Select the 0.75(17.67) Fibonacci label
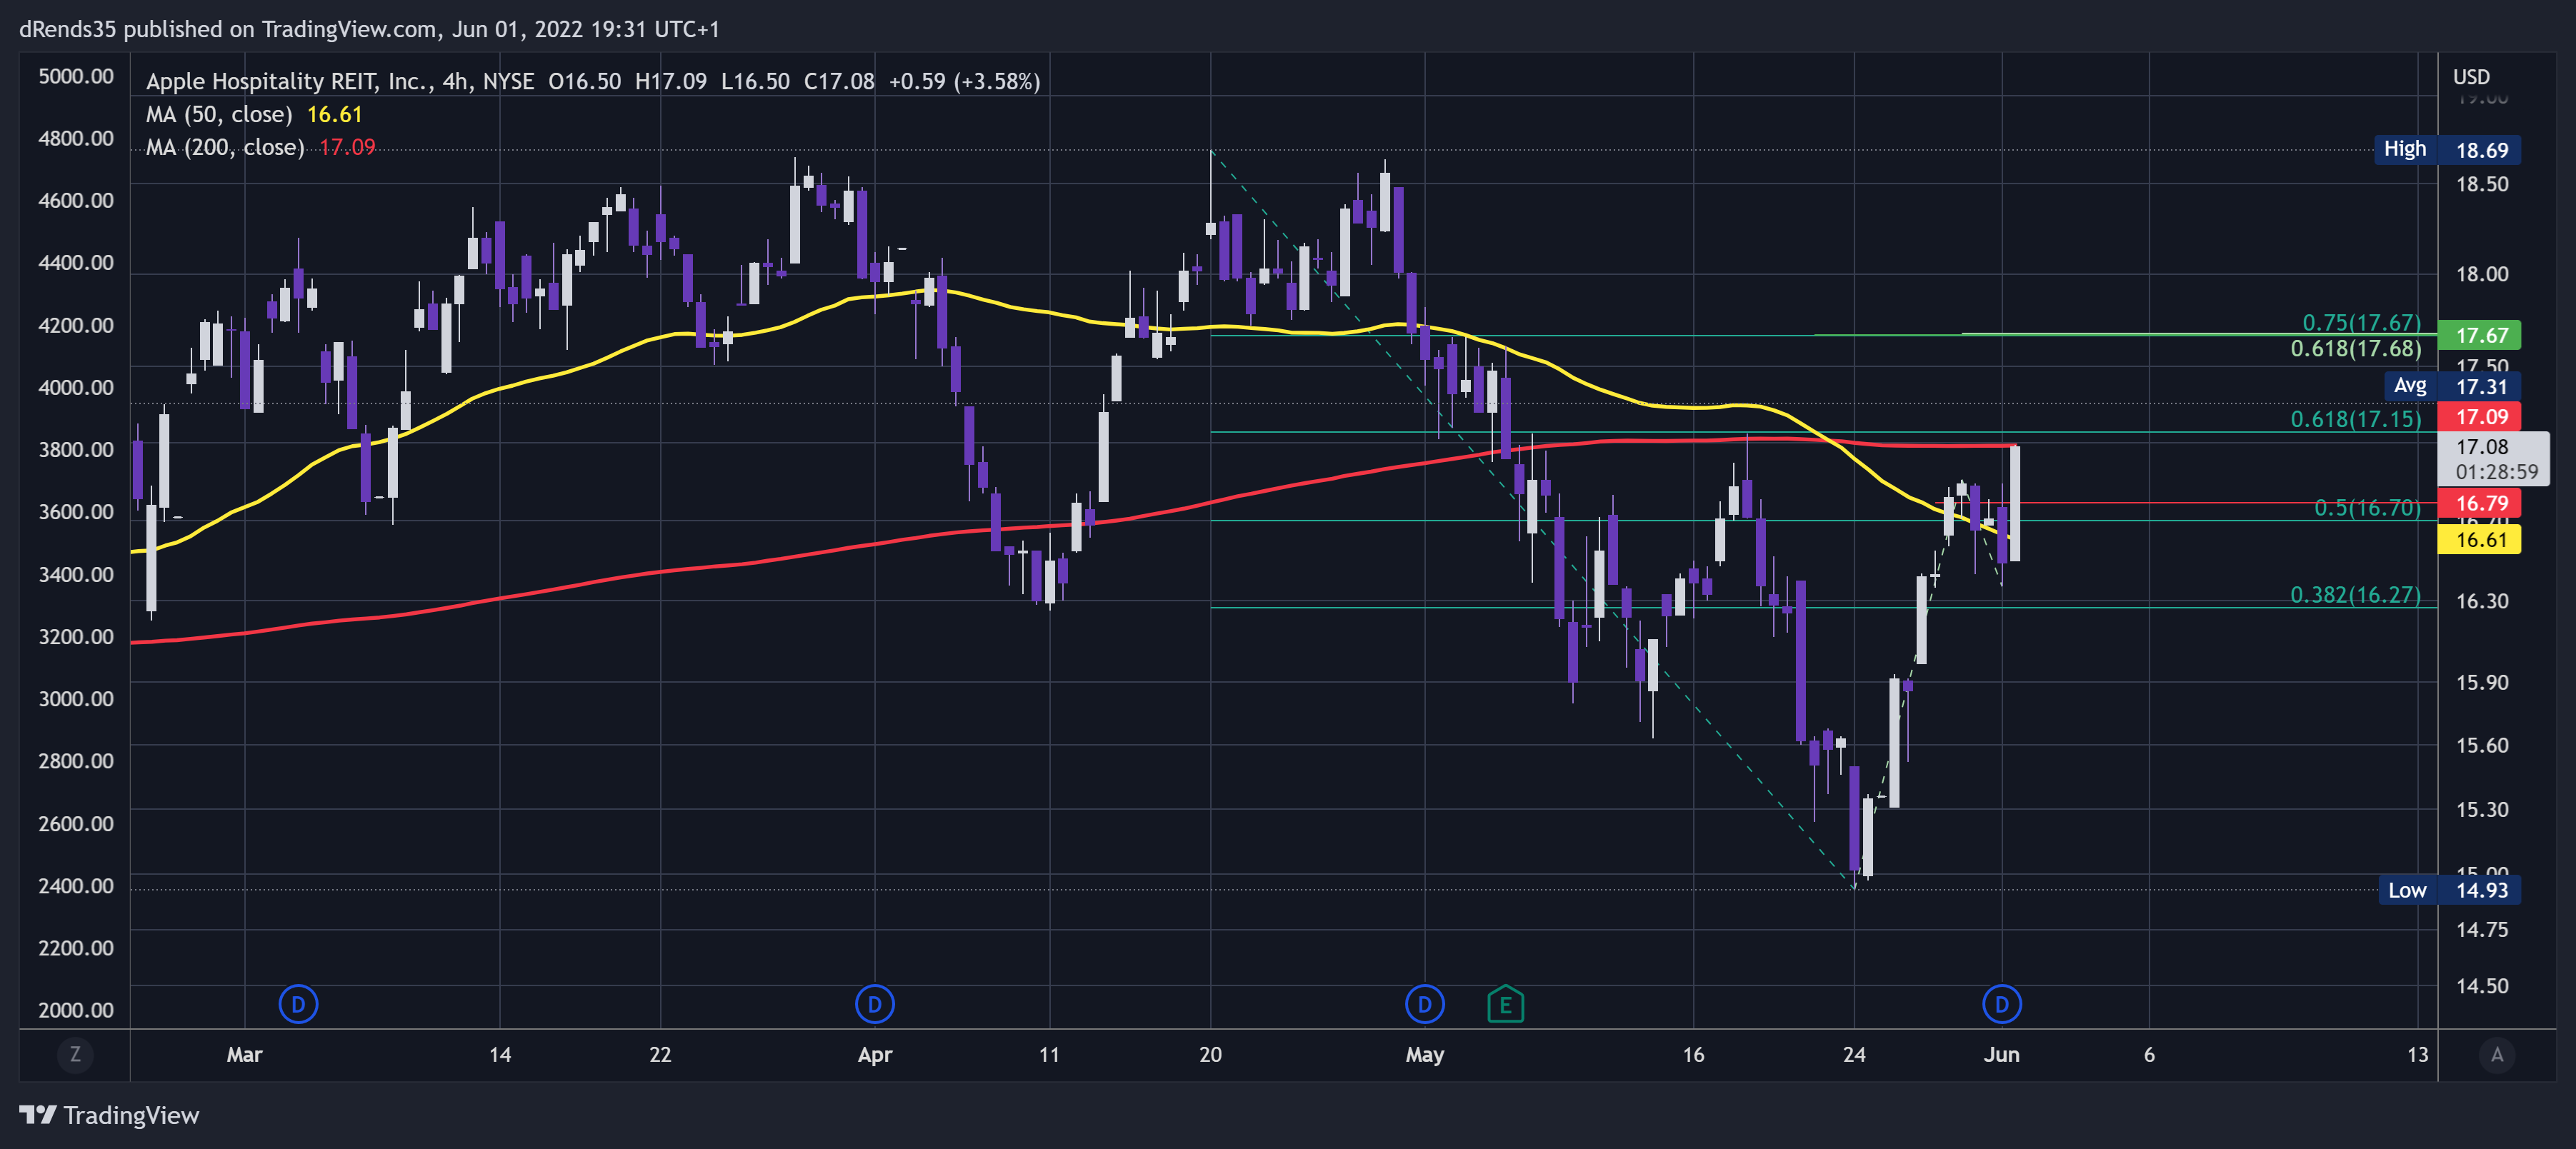 click(2361, 322)
